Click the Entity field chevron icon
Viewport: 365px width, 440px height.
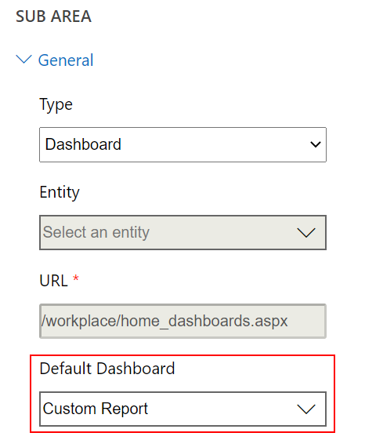306,233
